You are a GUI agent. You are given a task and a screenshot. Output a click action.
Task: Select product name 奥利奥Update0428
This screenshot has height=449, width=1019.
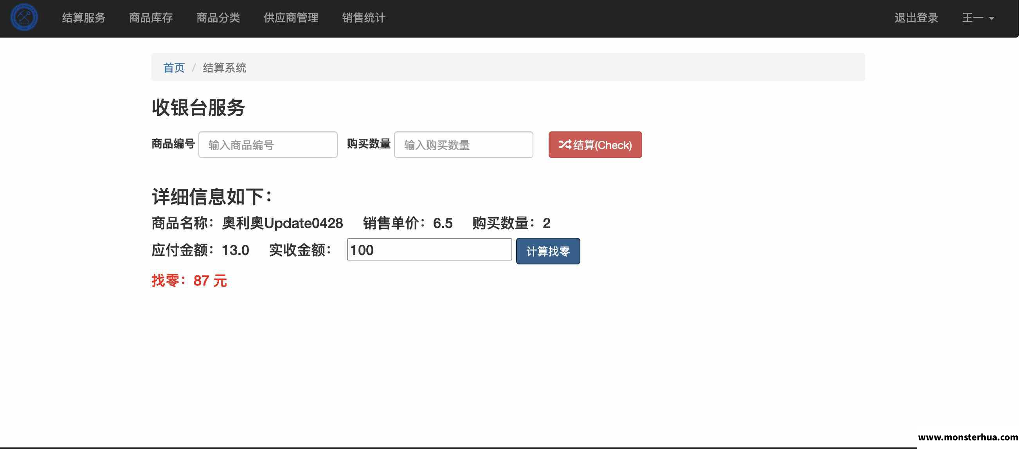click(282, 223)
